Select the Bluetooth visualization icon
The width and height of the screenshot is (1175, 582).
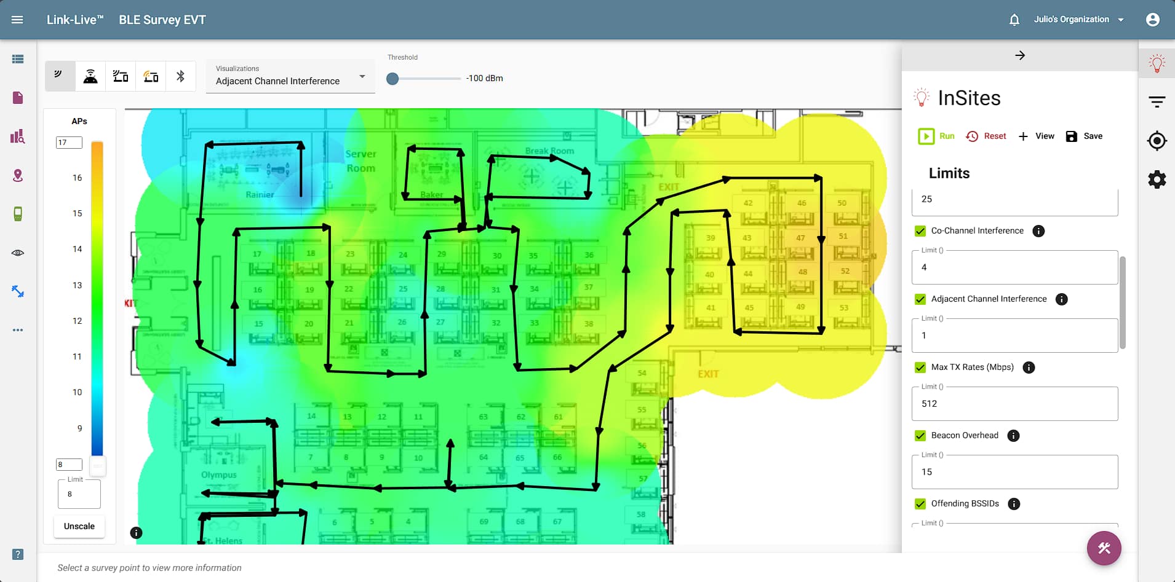click(x=180, y=76)
